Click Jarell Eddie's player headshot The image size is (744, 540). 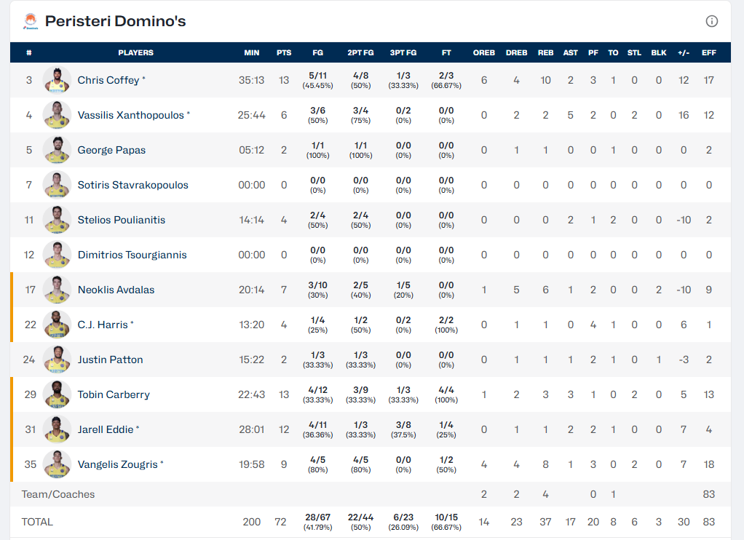tap(57, 429)
